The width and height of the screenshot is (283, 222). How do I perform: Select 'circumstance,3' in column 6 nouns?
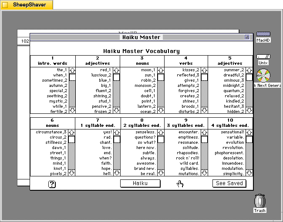click(51, 132)
